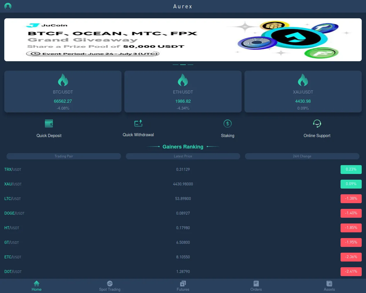The width and height of the screenshot is (366, 293).
Task: Open the Futures tab
Action: click(183, 286)
